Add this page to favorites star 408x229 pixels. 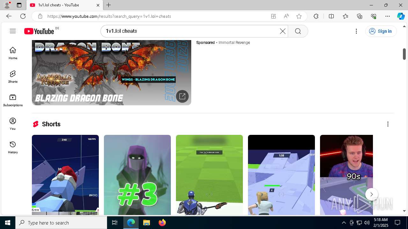(x=299, y=16)
